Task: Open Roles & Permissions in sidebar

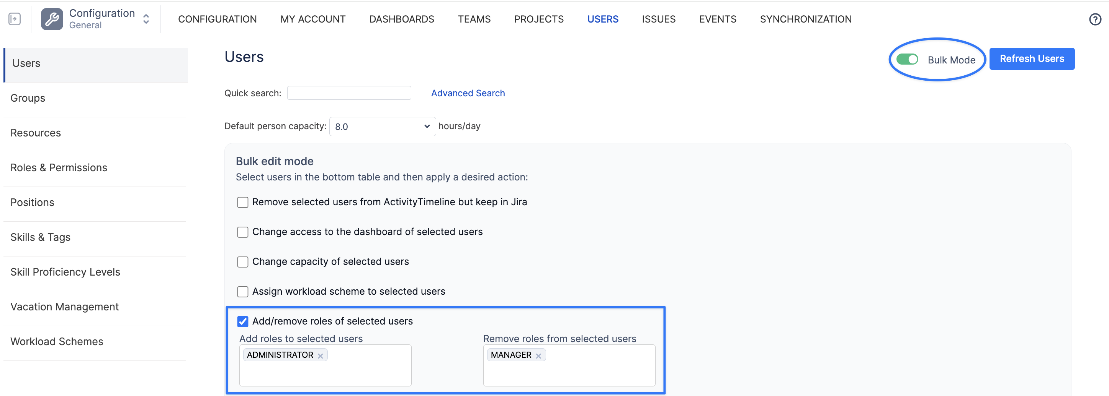Action: tap(59, 167)
